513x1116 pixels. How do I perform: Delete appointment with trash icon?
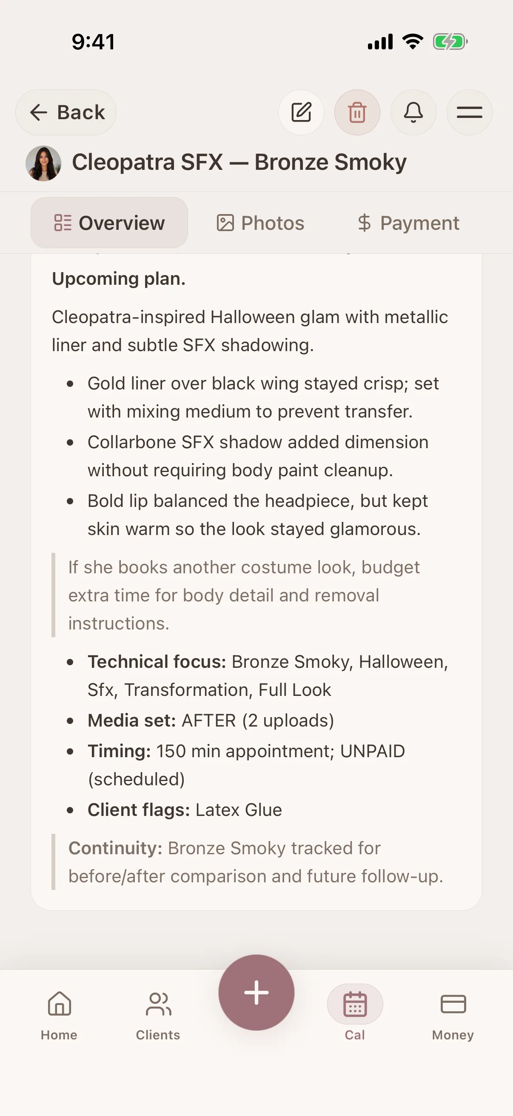click(357, 112)
